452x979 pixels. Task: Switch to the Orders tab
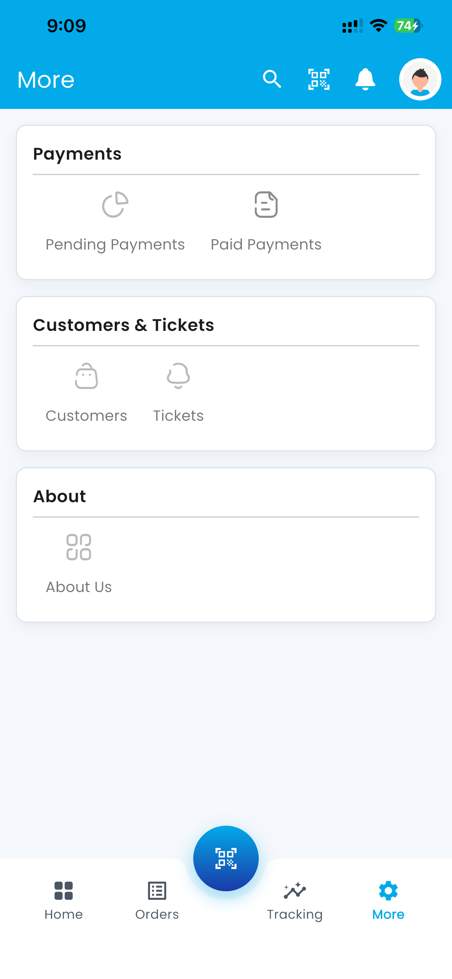[157, 901]
